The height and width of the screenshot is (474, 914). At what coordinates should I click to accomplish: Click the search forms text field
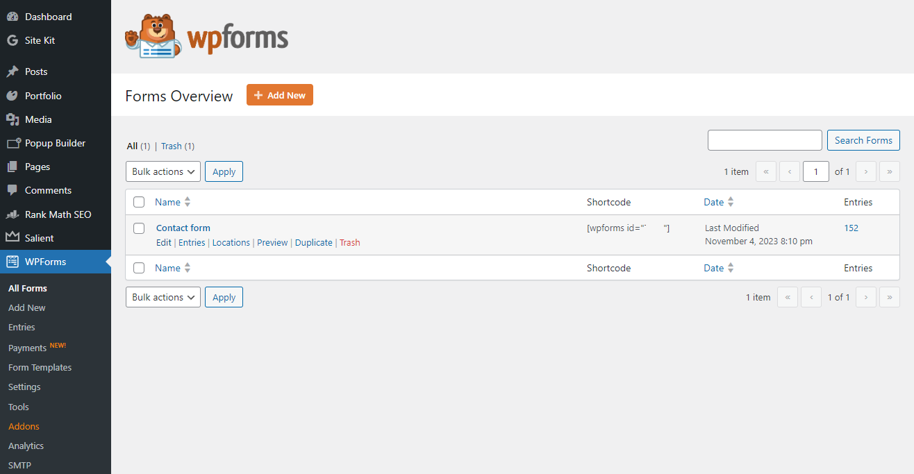[765, 140]
